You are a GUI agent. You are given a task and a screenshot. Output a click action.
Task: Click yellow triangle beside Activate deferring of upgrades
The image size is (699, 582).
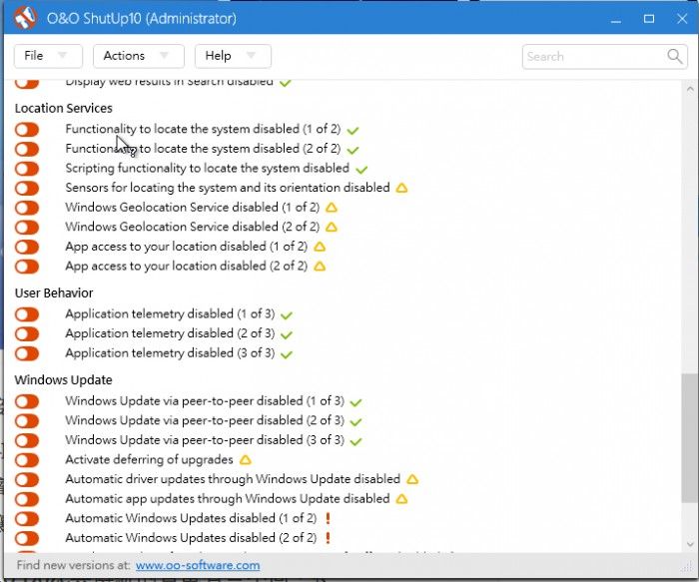pos(245,460)
